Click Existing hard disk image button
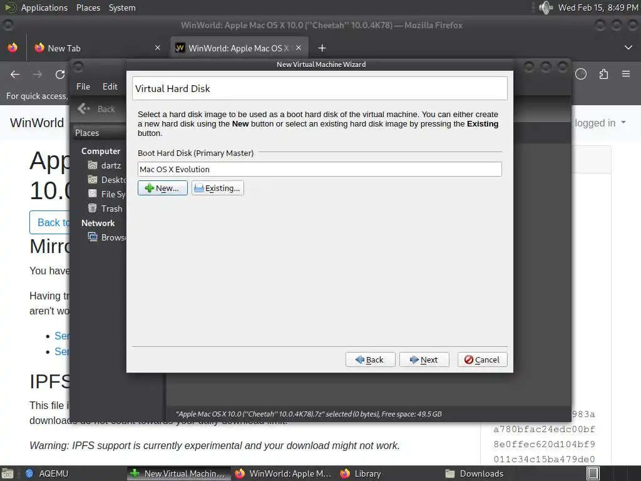 pos(217,188)
